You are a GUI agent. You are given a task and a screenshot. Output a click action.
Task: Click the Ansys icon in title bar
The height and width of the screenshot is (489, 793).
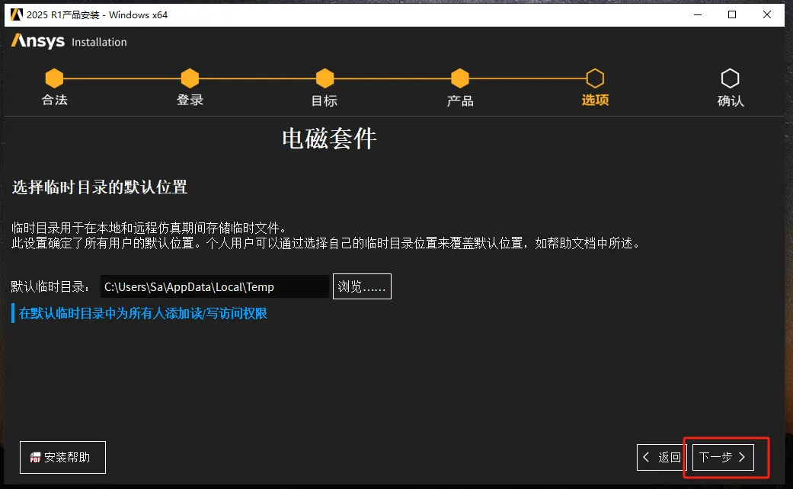(16, 14)
